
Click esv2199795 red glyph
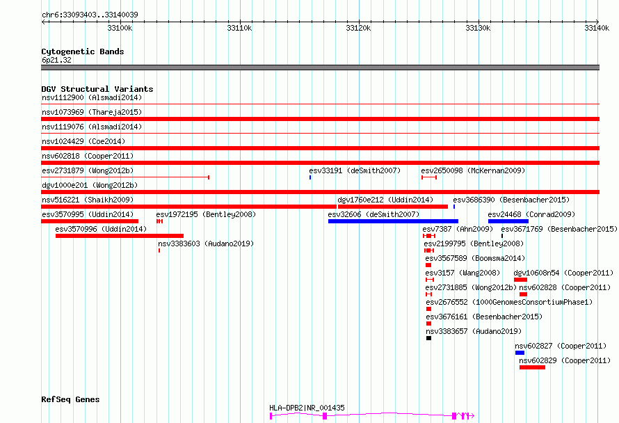tap(429, 250)
